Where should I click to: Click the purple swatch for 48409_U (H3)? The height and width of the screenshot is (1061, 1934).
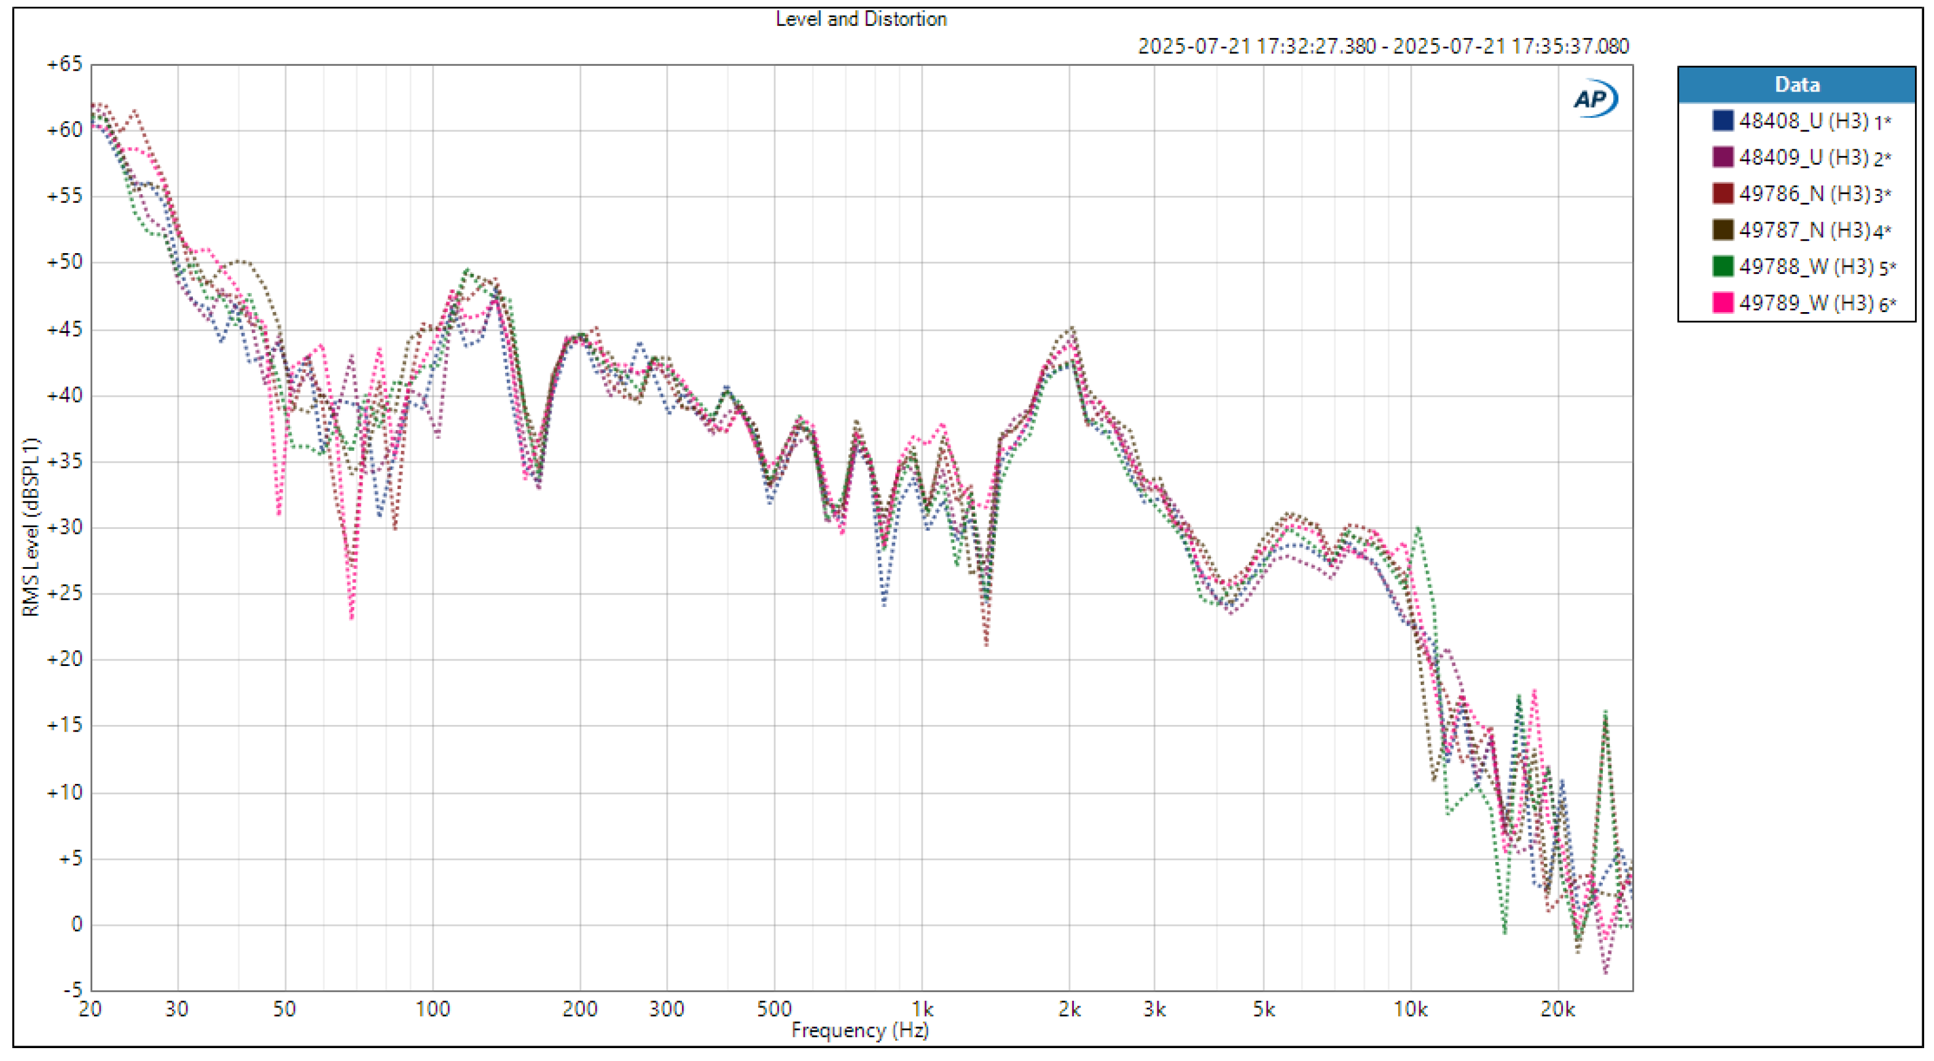tap(1722, 157)
